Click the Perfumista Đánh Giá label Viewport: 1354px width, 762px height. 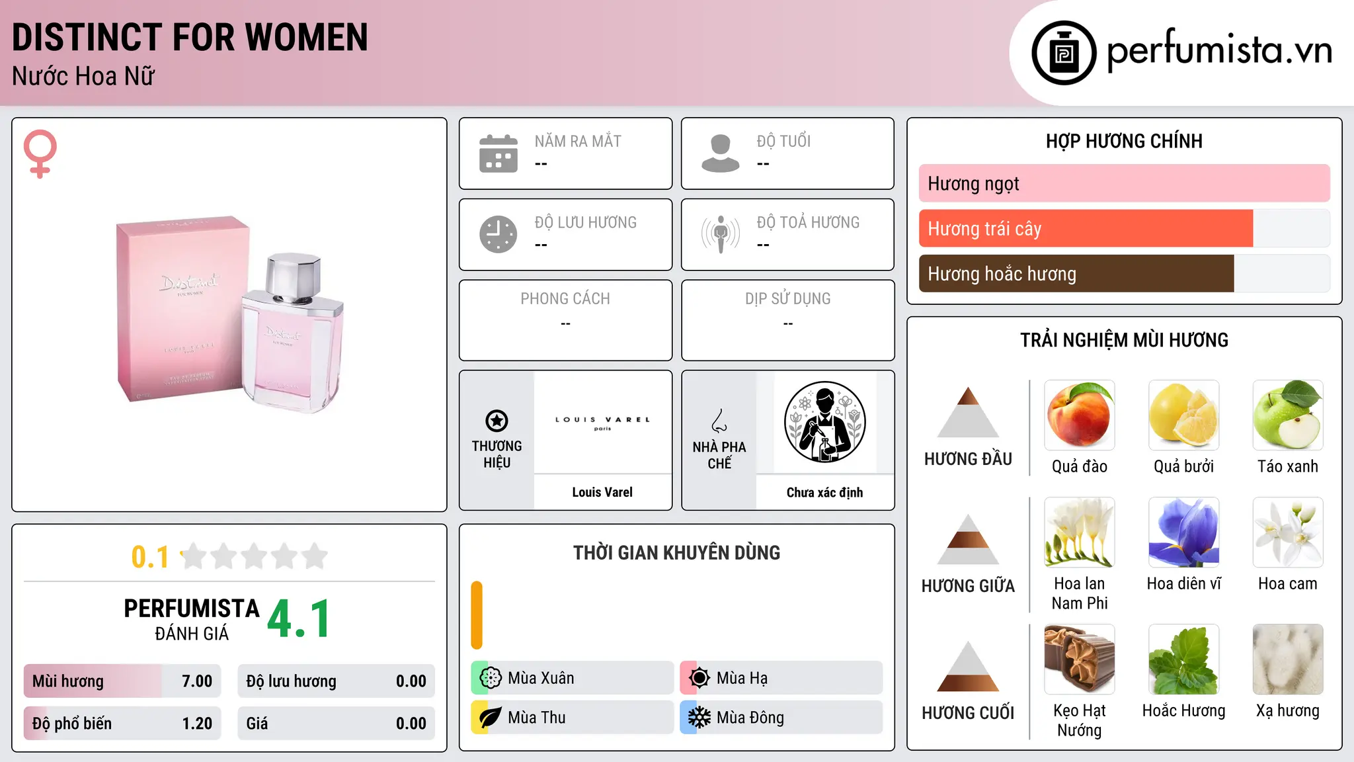click(x=192, y=619)
